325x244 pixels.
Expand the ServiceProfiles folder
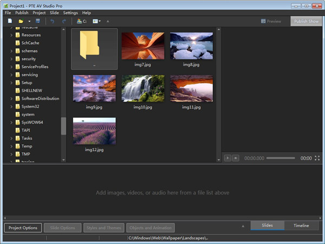11,67
